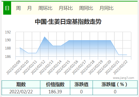Click the x-axis date 2022/02/22
This screenshot has height=97, width=139.
[120, 67]
